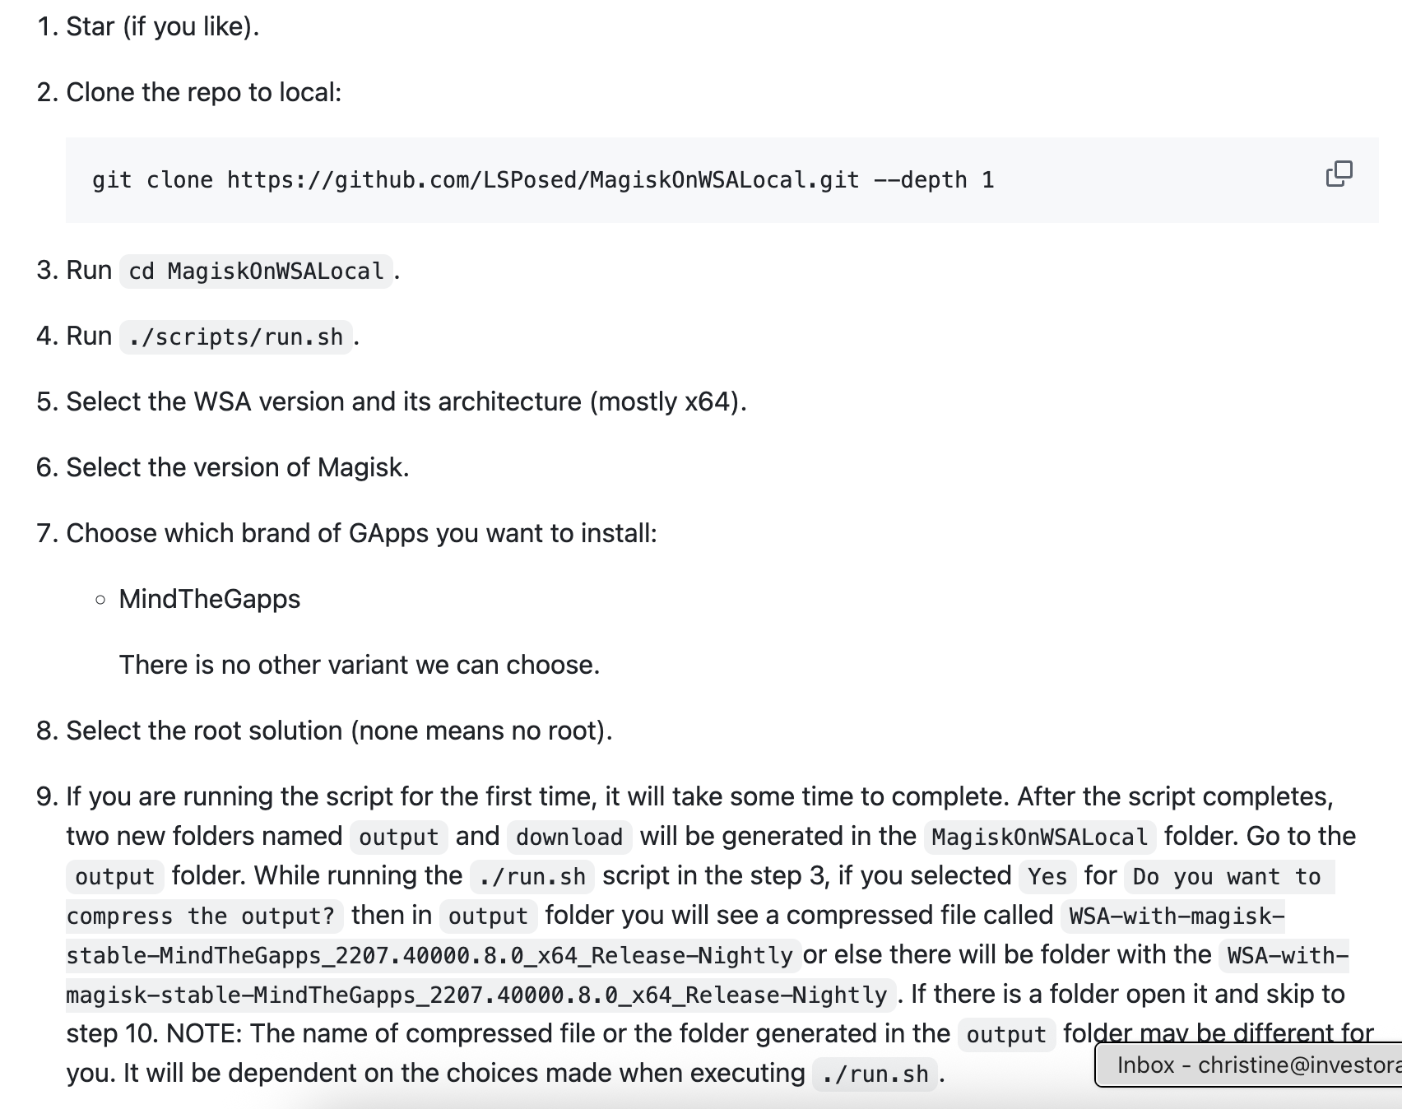Click 'Select the WSA version' step
This screenshot has width=1402, height=1109.
(x=406, y=401)
